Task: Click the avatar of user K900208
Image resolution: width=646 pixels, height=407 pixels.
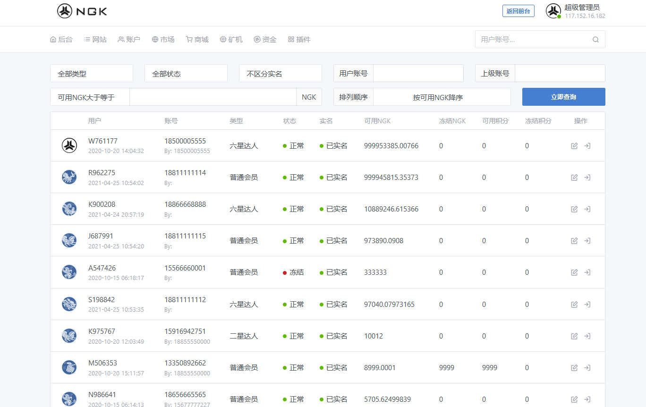Action: [69, 209]
